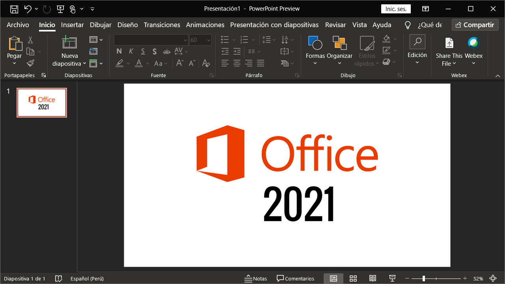Open the Edición search tool

417,42
